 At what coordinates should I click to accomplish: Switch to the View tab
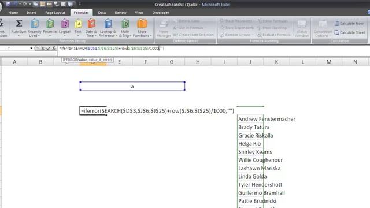coord(139,13)
